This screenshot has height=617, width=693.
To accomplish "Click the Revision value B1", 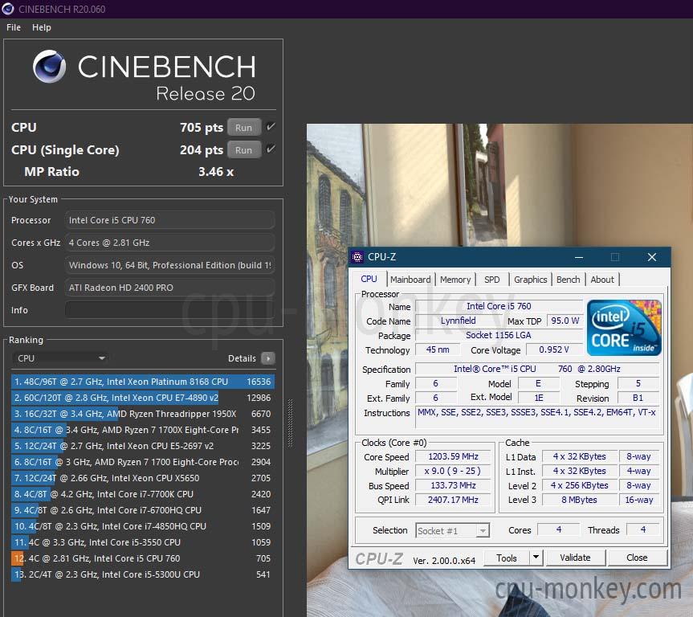I will tap(638, 398).
